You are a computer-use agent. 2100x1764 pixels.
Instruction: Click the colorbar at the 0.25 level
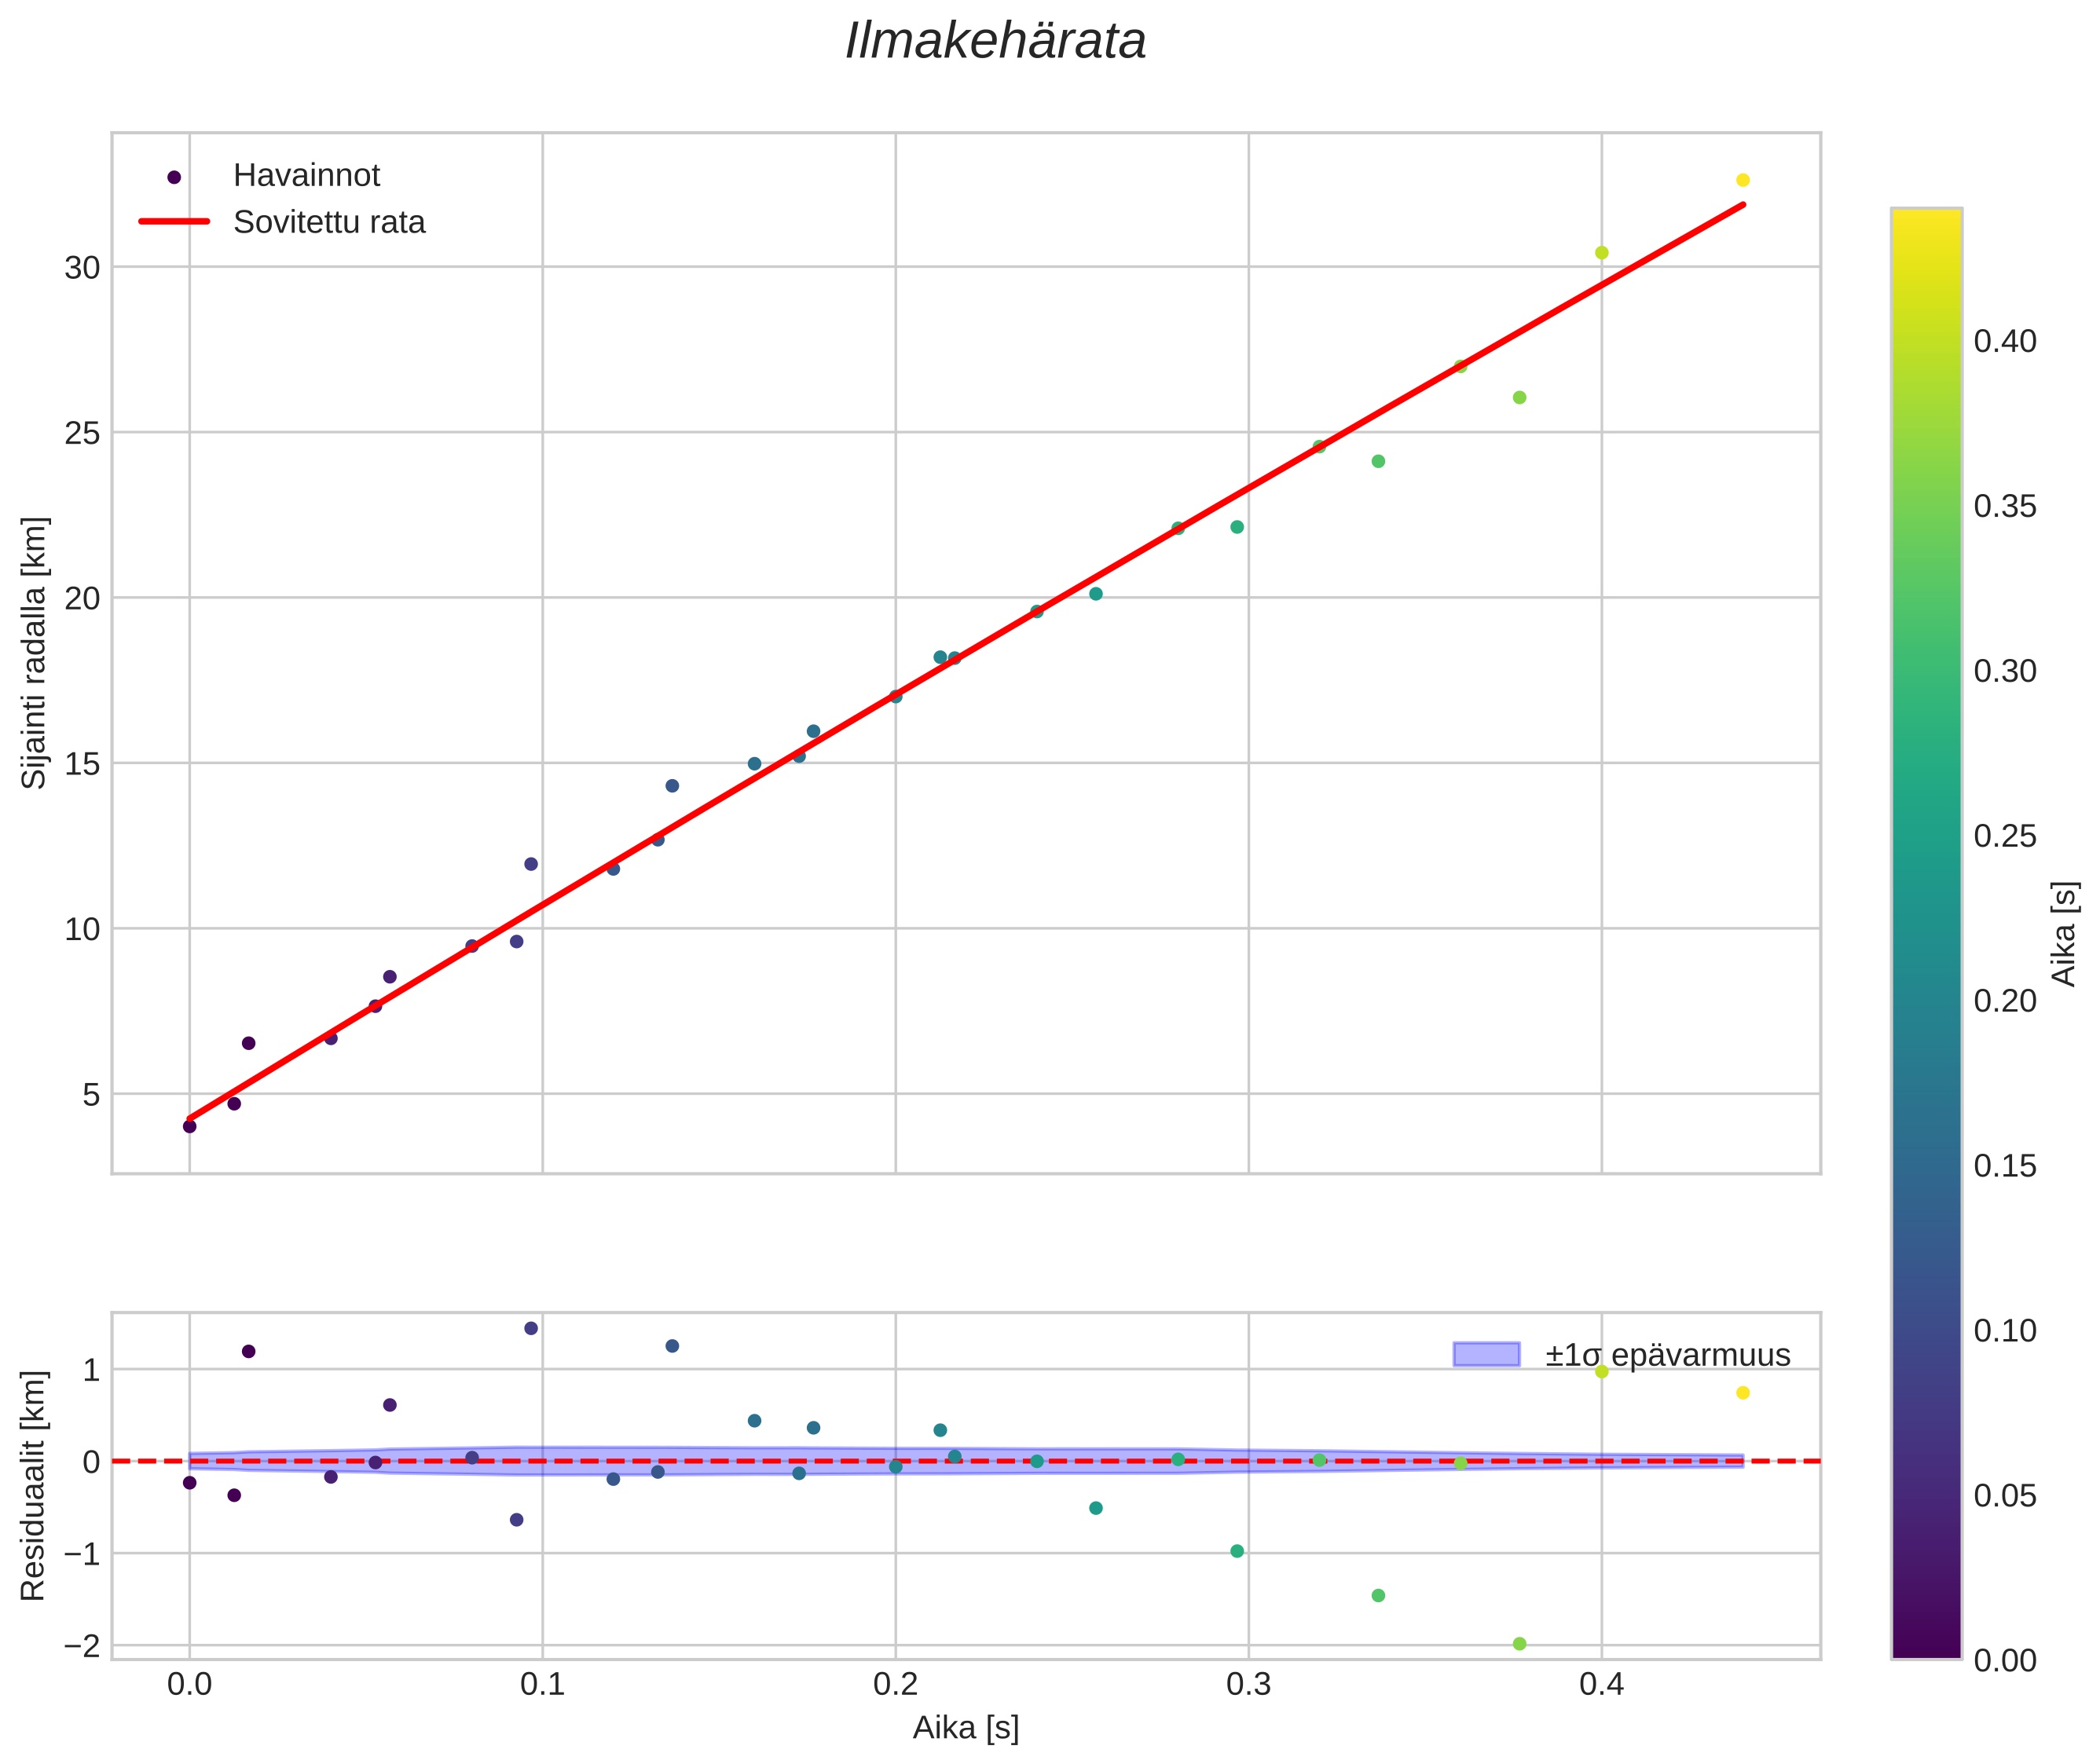click(x=1926, y=835)
